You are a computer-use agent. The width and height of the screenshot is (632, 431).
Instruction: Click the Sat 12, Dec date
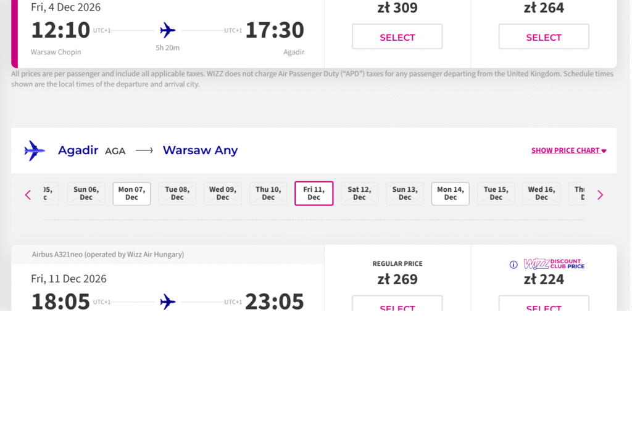click(x=359, y=194)
